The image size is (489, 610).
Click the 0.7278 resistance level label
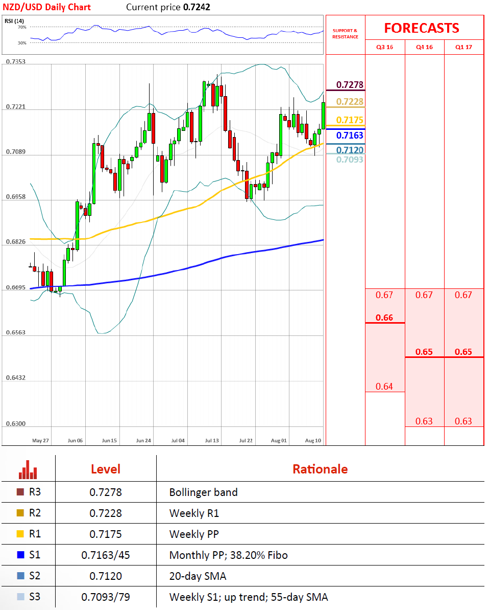pos(350,85)
